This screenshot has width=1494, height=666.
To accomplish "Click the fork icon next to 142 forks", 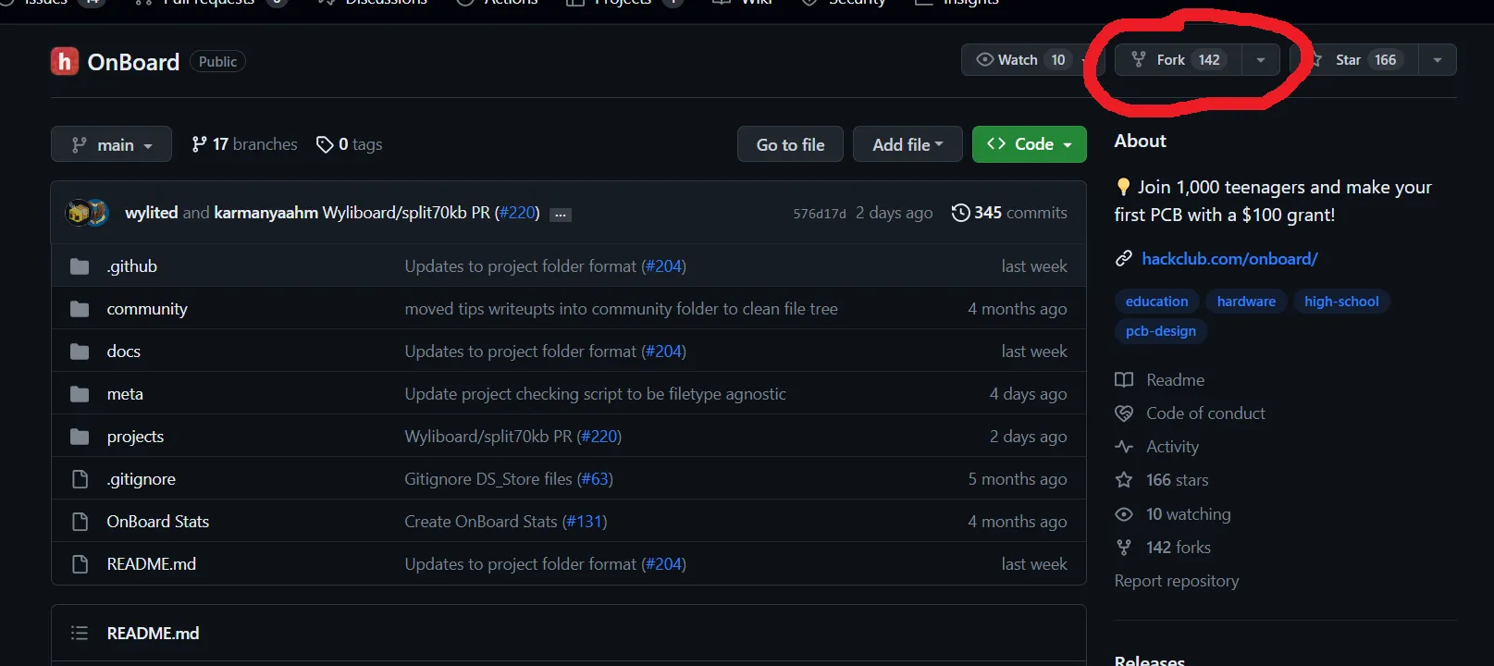I will [1124, 548].
